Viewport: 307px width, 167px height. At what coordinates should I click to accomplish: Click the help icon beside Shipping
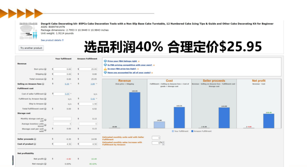click(x=45, y=74)
